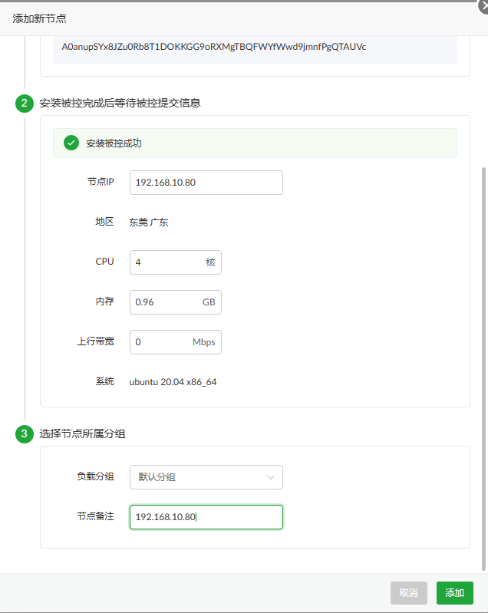The height and width of the screenshot is (613, 488).
Task: Click the 取消 button
Action: click(409, 593)
